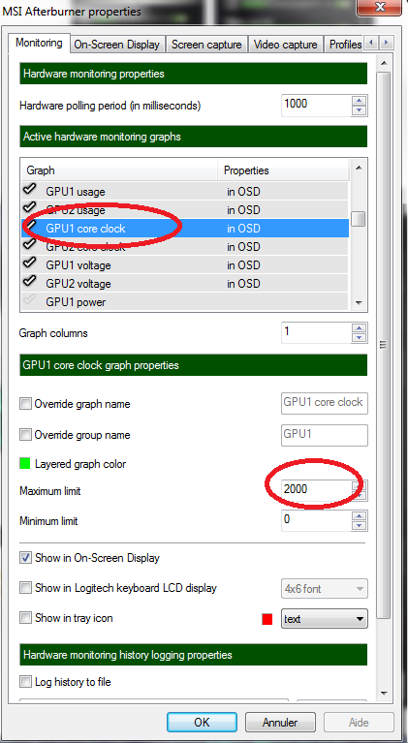Screen dimensions: 408x743
Task: Uncheck Show in On-Screen Display
Action: 25,558
